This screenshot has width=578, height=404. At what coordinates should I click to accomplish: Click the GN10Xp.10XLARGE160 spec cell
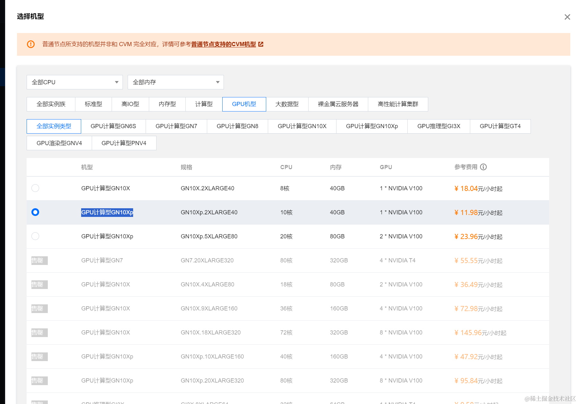tap(212, 357)
